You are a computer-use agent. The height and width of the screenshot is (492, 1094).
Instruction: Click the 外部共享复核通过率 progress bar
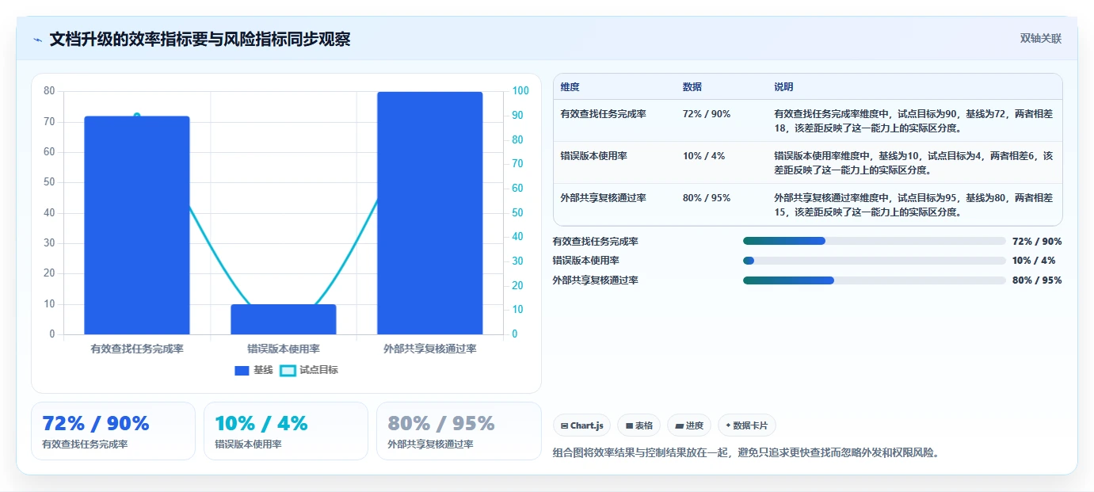click(875, 280)
